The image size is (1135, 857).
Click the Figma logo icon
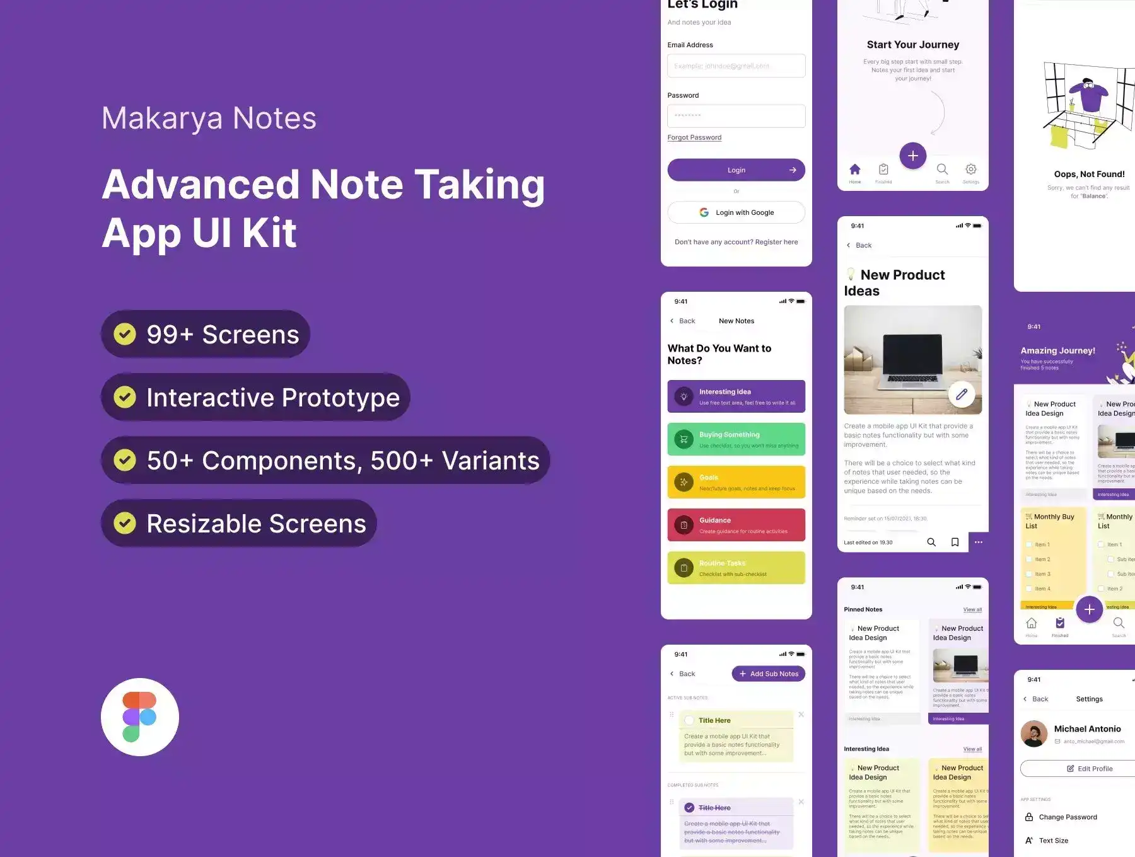[139, 716]
